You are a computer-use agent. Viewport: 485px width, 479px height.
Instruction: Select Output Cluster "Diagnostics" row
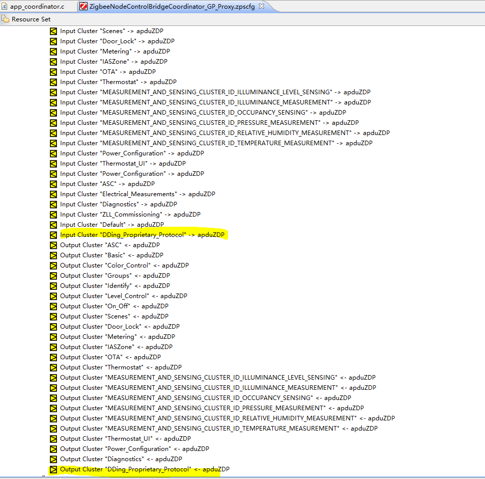pyautogui.click(x=117, y=459)
